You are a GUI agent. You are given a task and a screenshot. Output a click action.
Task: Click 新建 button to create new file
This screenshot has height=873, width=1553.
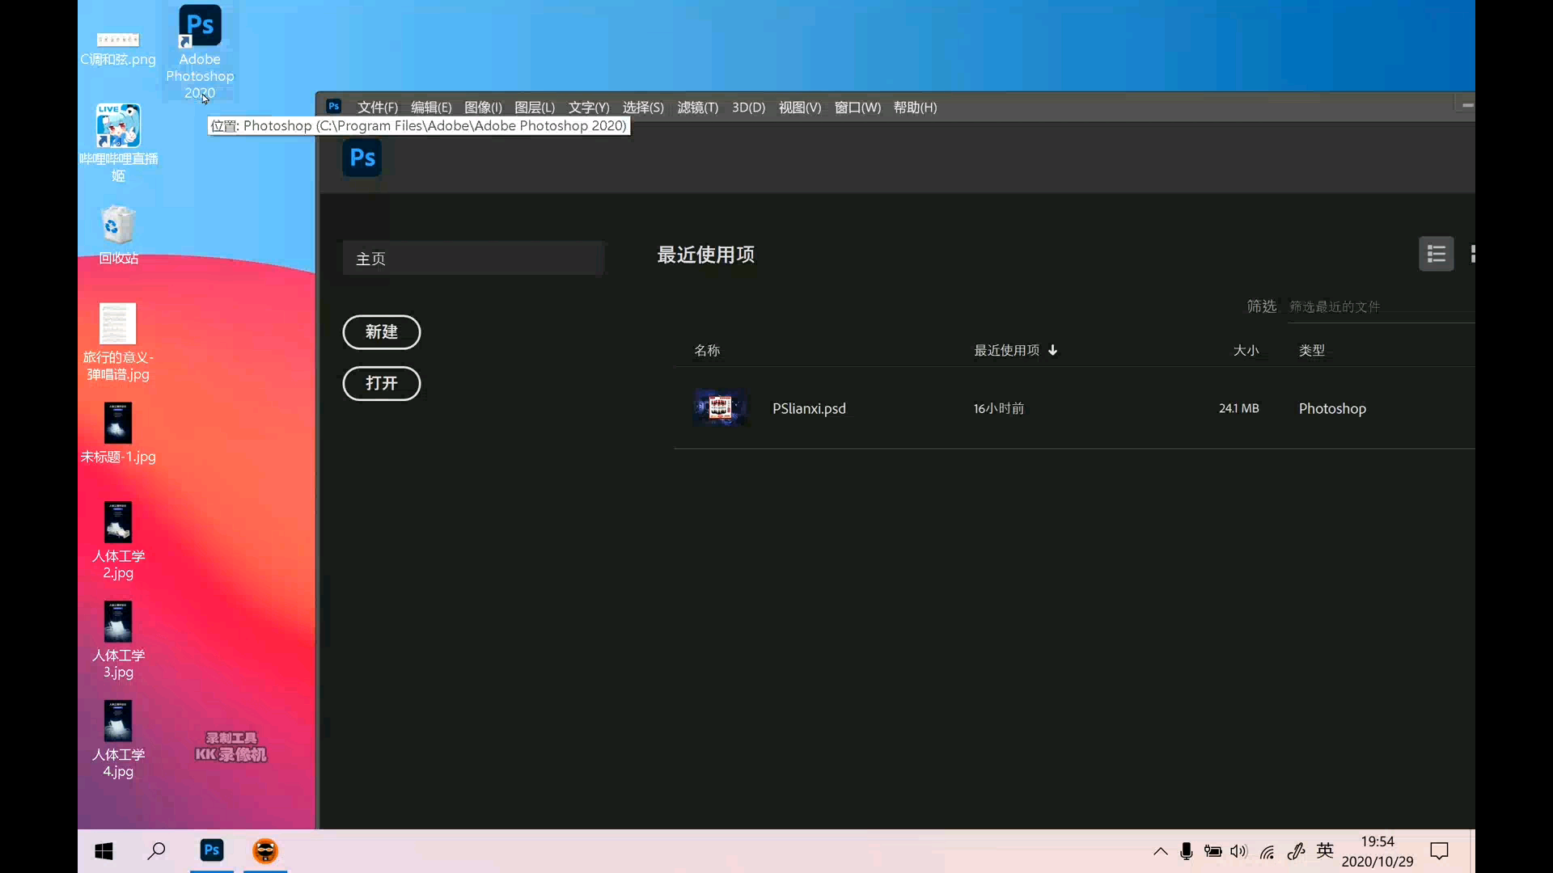382,331
